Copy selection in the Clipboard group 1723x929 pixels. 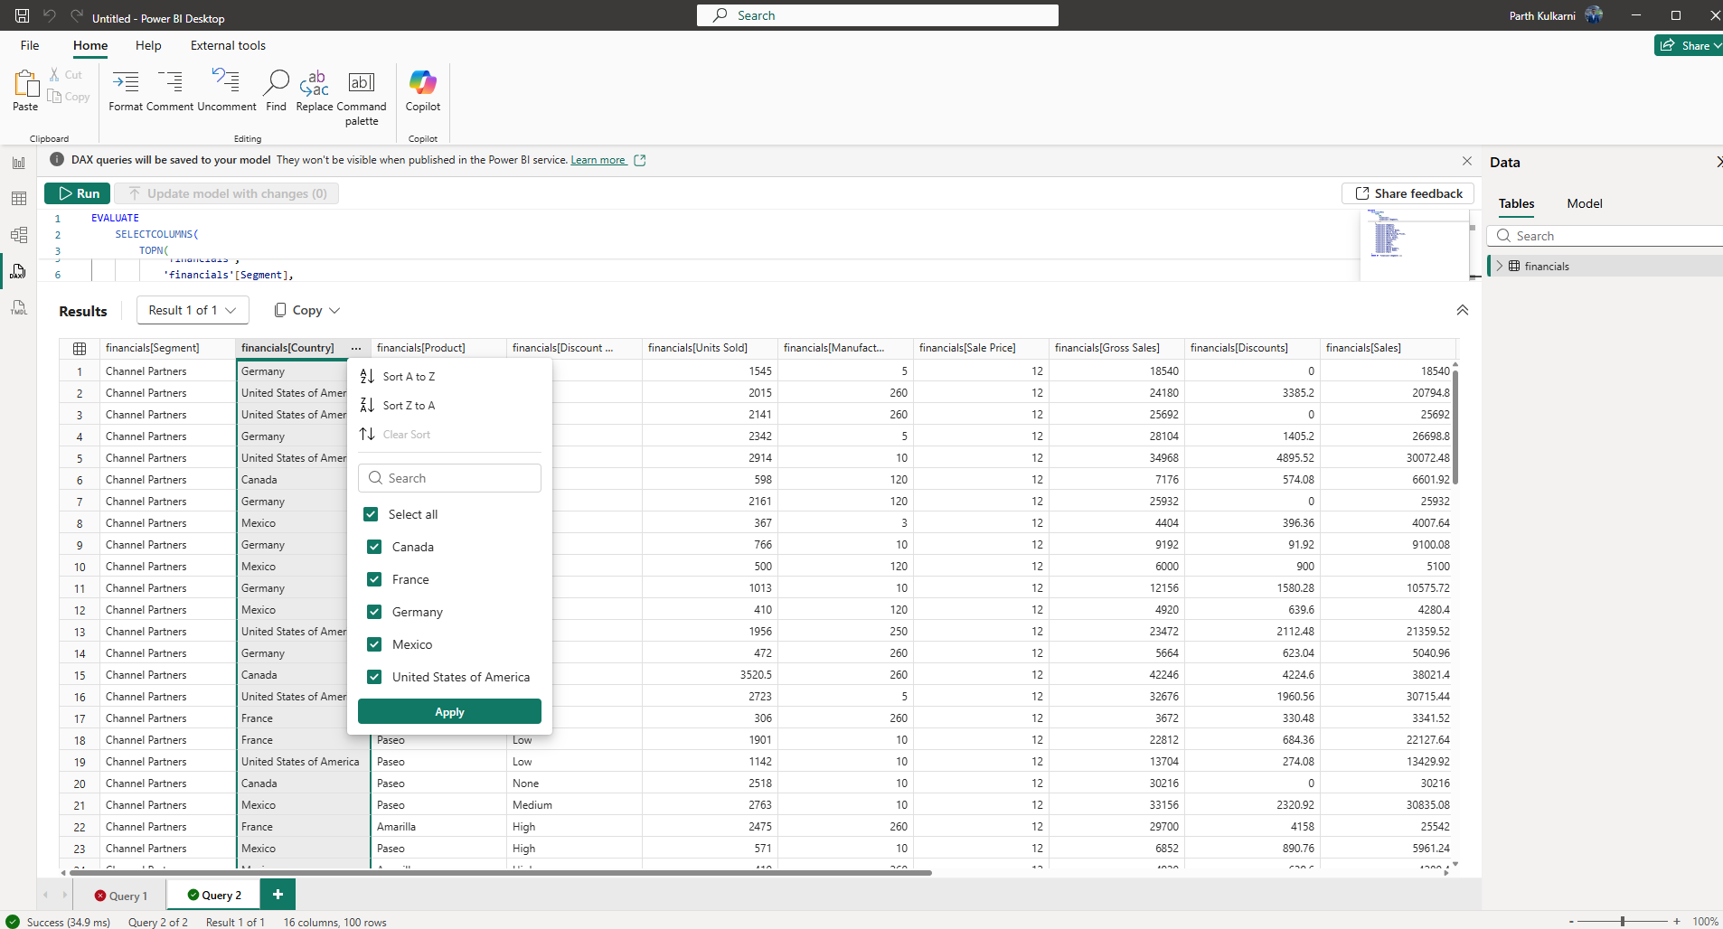tap(69, 97)
